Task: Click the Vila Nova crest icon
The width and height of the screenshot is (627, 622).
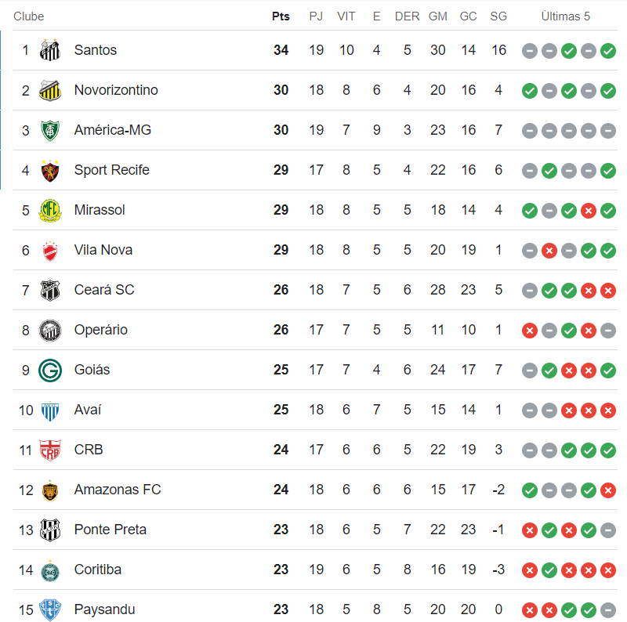Action: [x=49, y=250]
